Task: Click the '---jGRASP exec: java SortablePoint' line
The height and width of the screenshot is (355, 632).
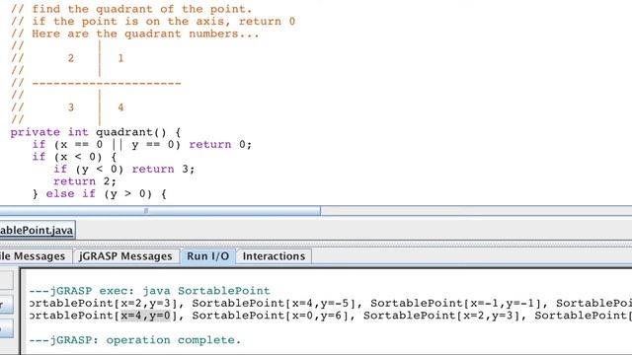Action: coord(149,291)
